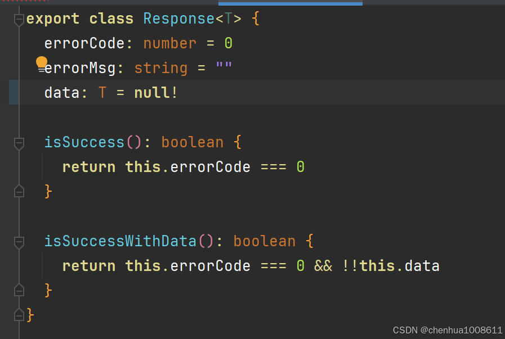Screen dimensions: 505x339
Task: Click fold end marker of Response class
Action: [19, 315]
